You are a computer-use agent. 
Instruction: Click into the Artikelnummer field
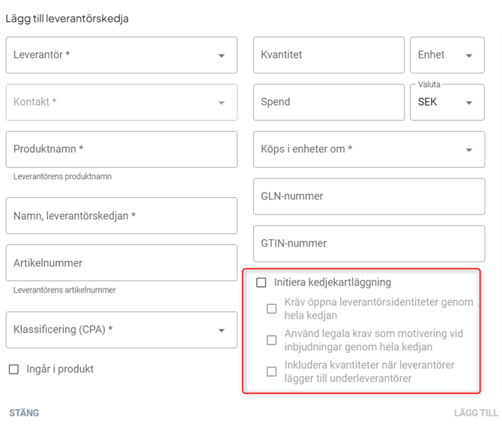121,263
